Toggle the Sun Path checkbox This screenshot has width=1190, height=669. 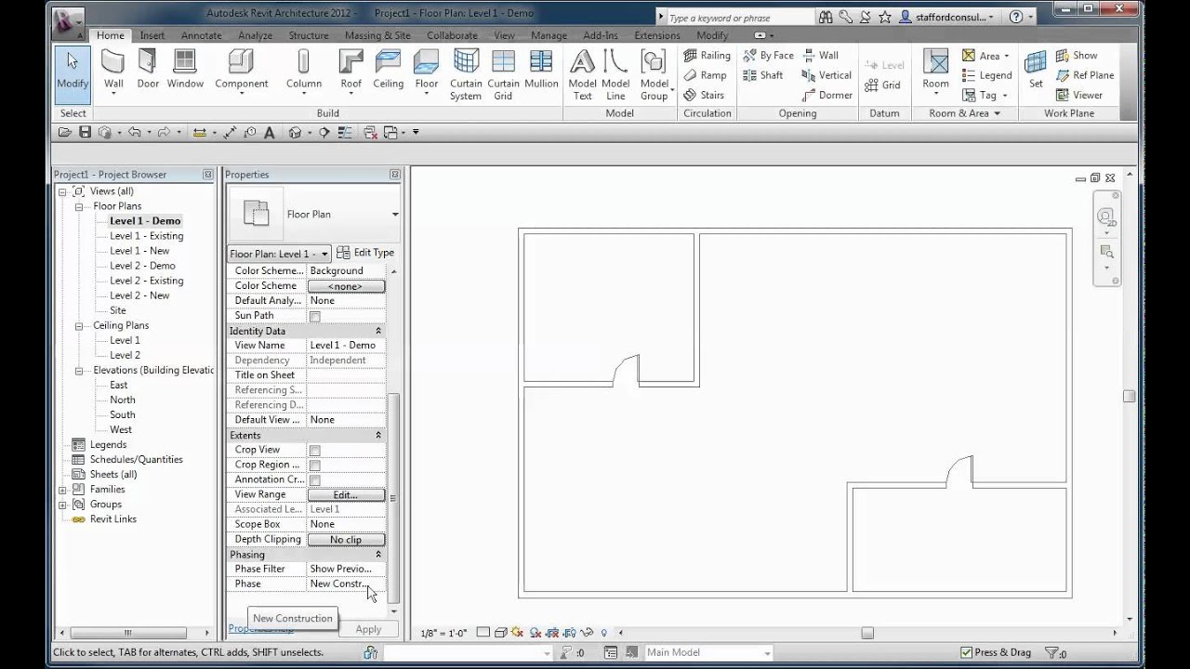tap(315, 317)
